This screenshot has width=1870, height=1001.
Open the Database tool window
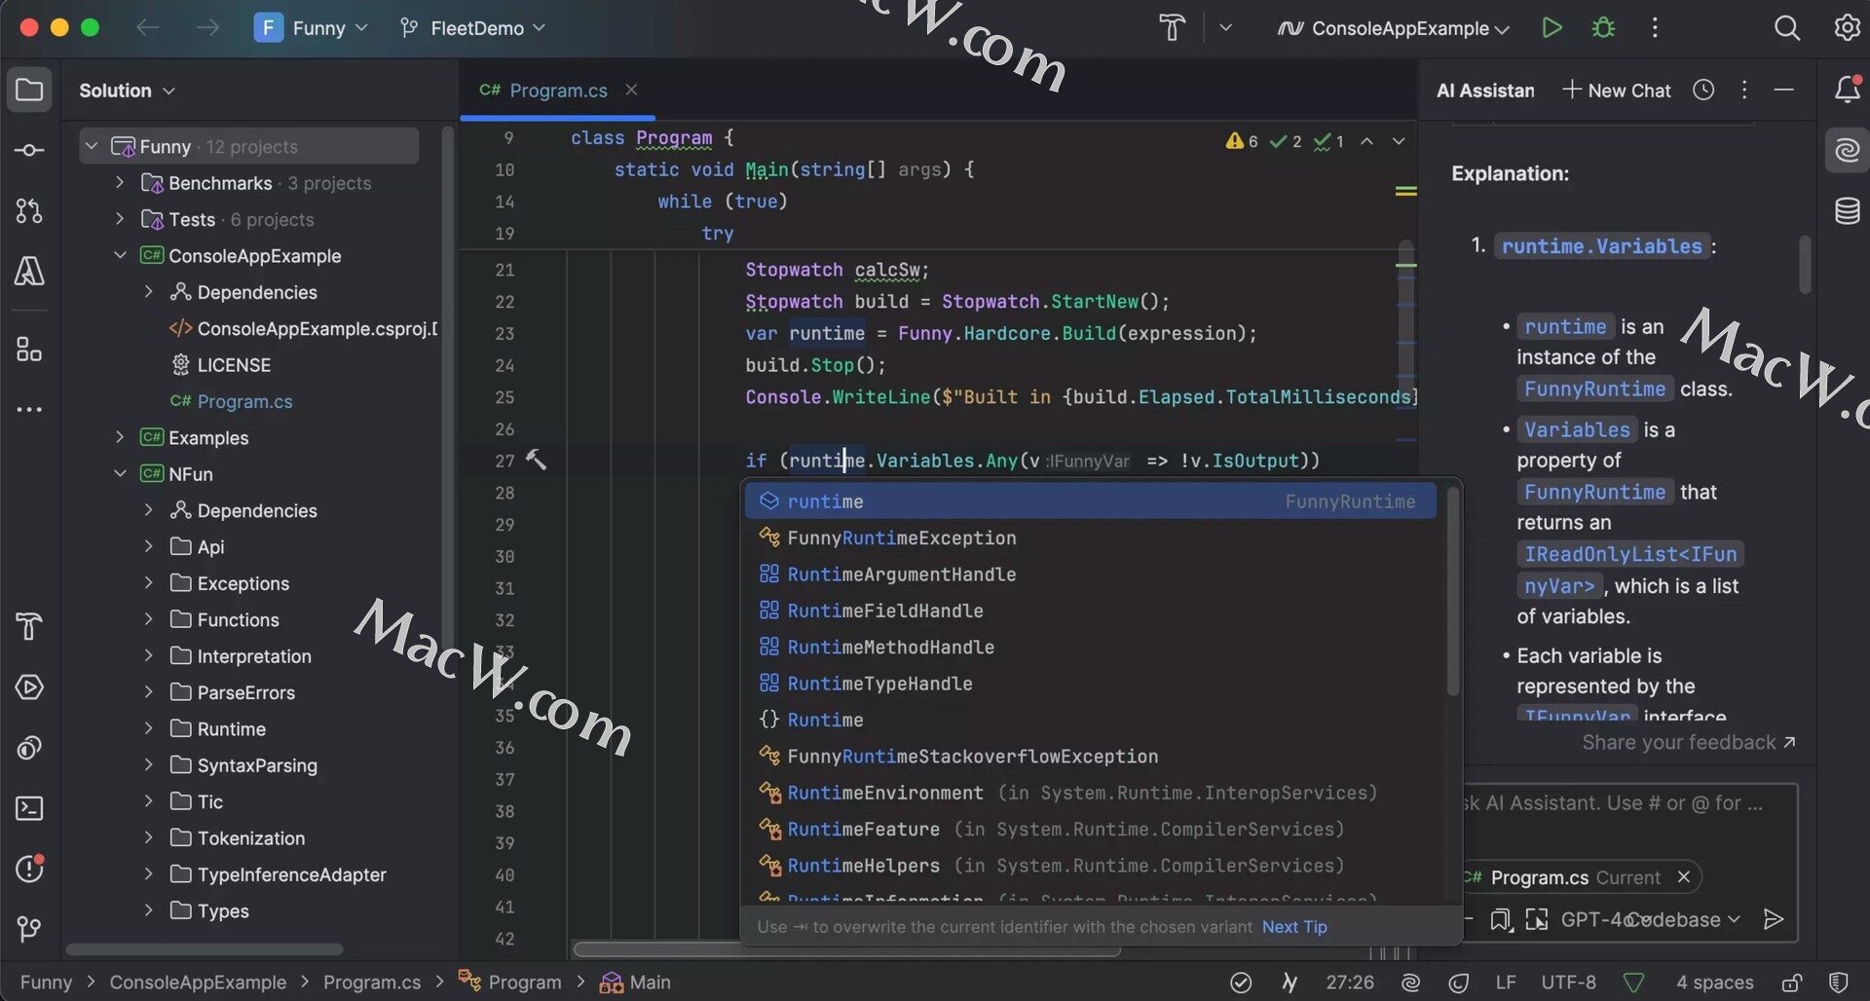pyautogui.click(x=1847, y=211)
